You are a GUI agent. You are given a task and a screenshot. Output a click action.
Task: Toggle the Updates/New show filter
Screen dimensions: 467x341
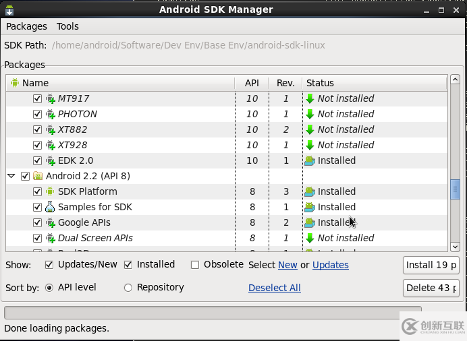pos(49,265)
